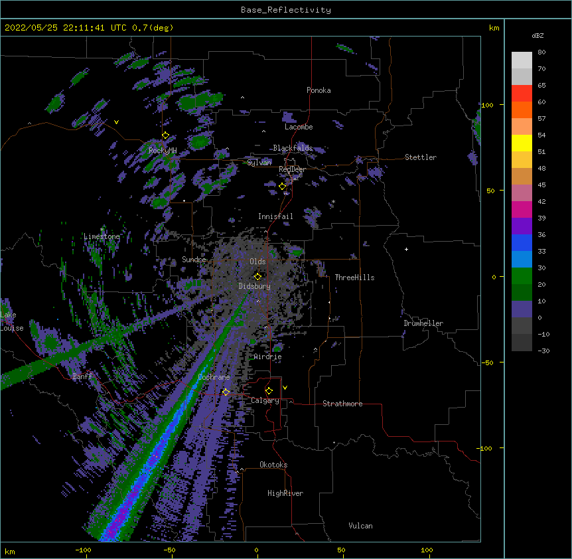Click the Innisfail city label
This screenshot has height=559, width=572.
(x=275, y=216)
